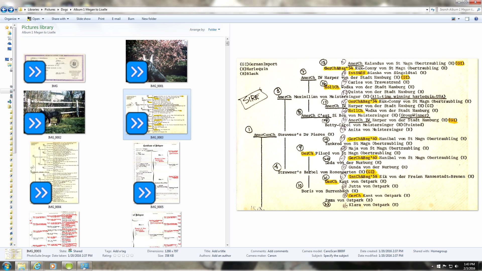The image size is (482, 271).
Task: Create a New folder
Action: click(149, 19)
